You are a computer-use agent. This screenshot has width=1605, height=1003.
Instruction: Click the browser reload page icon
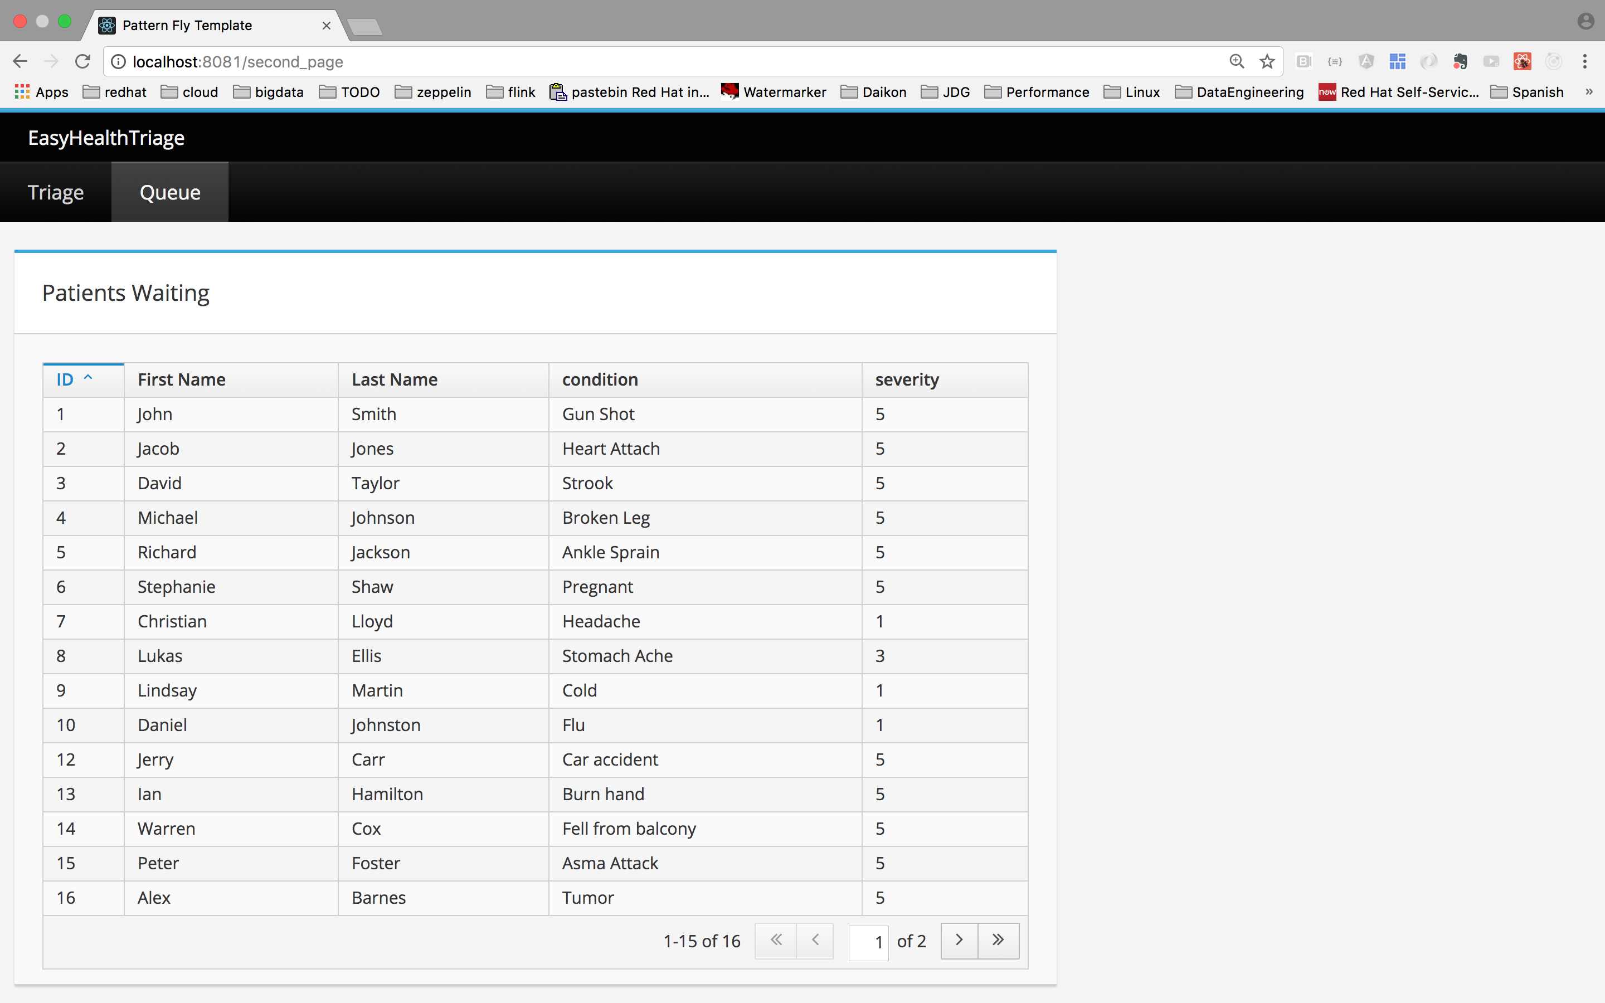82,62
